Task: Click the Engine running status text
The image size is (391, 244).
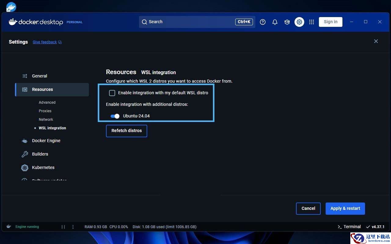Action: tap(27, 227)
